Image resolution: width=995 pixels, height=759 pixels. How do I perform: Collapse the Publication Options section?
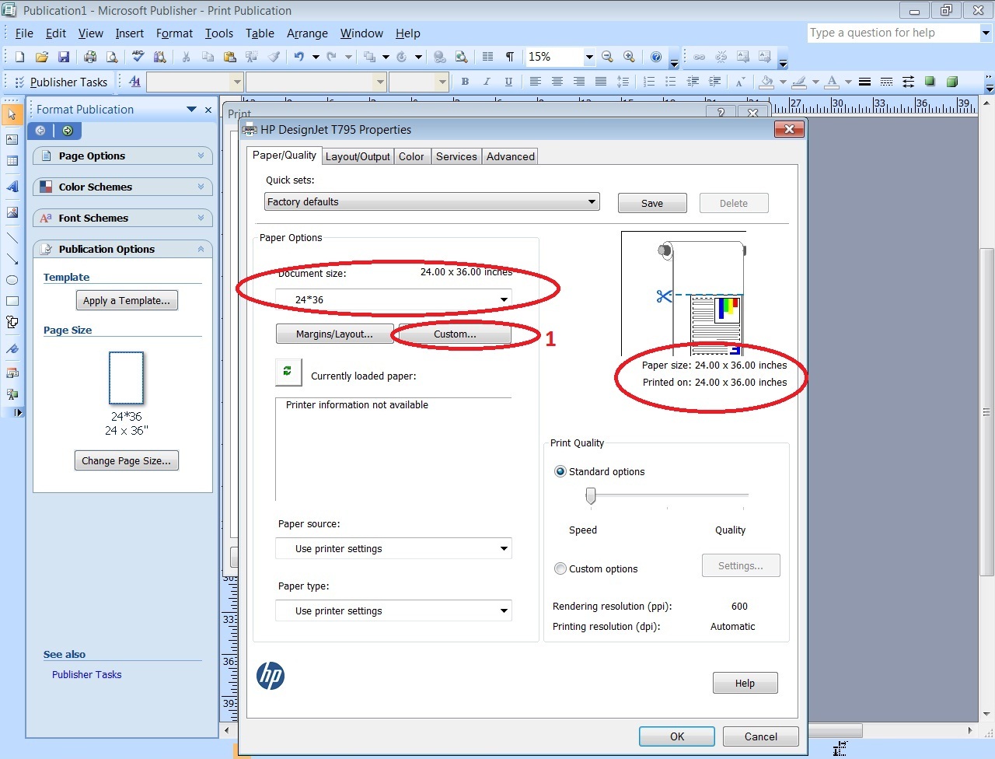(x=123, y=249)
